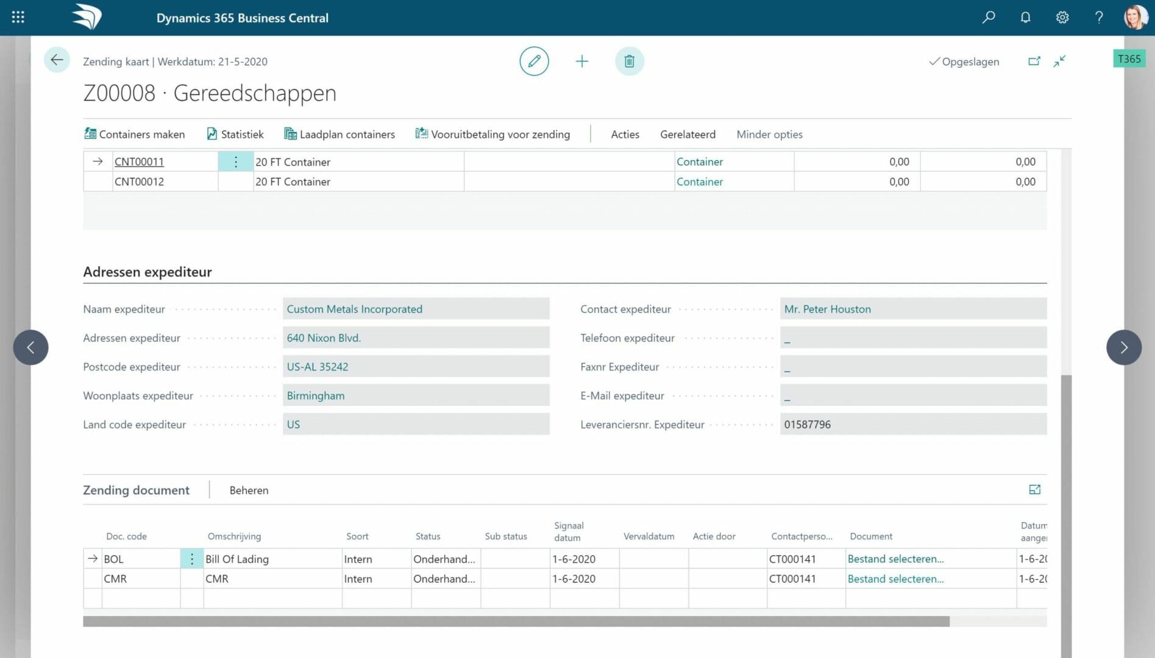
Task: Go to next record chevron
Action: pos(1123,348)
